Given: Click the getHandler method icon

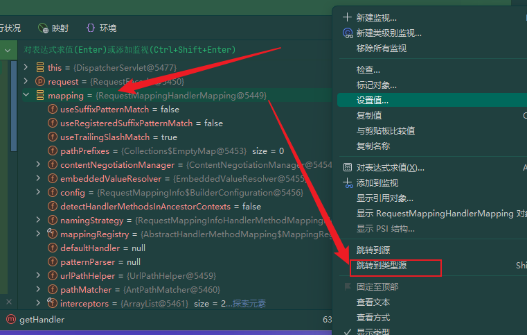Looking at the screenshot, I should tap(11, 319).
